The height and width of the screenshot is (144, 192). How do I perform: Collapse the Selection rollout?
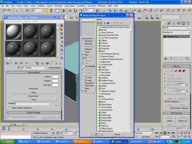176,66
